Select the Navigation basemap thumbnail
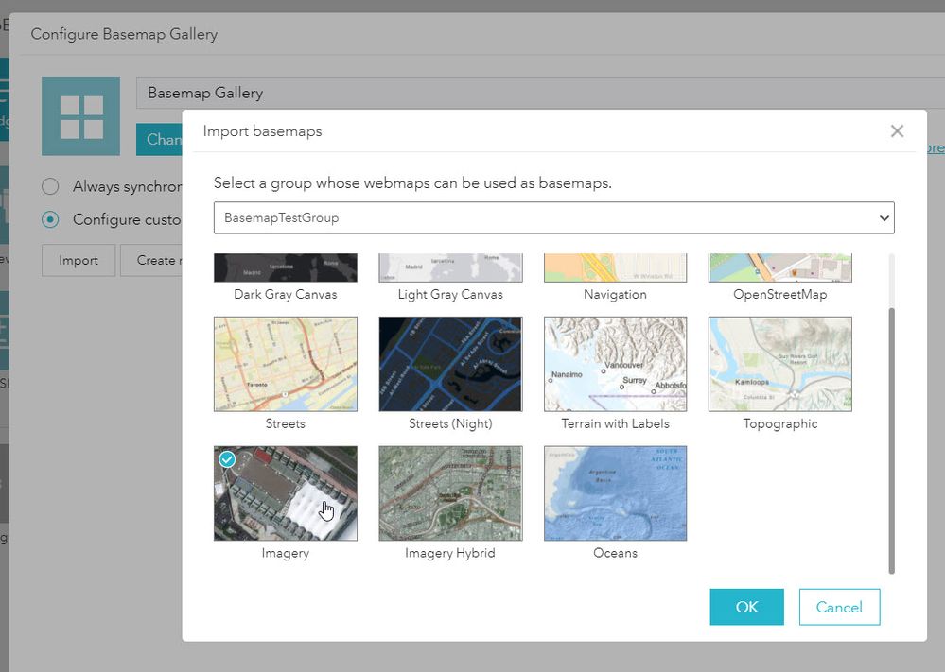 [615, 268]
